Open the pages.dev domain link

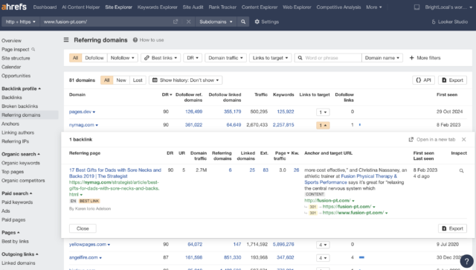point(80,112)
